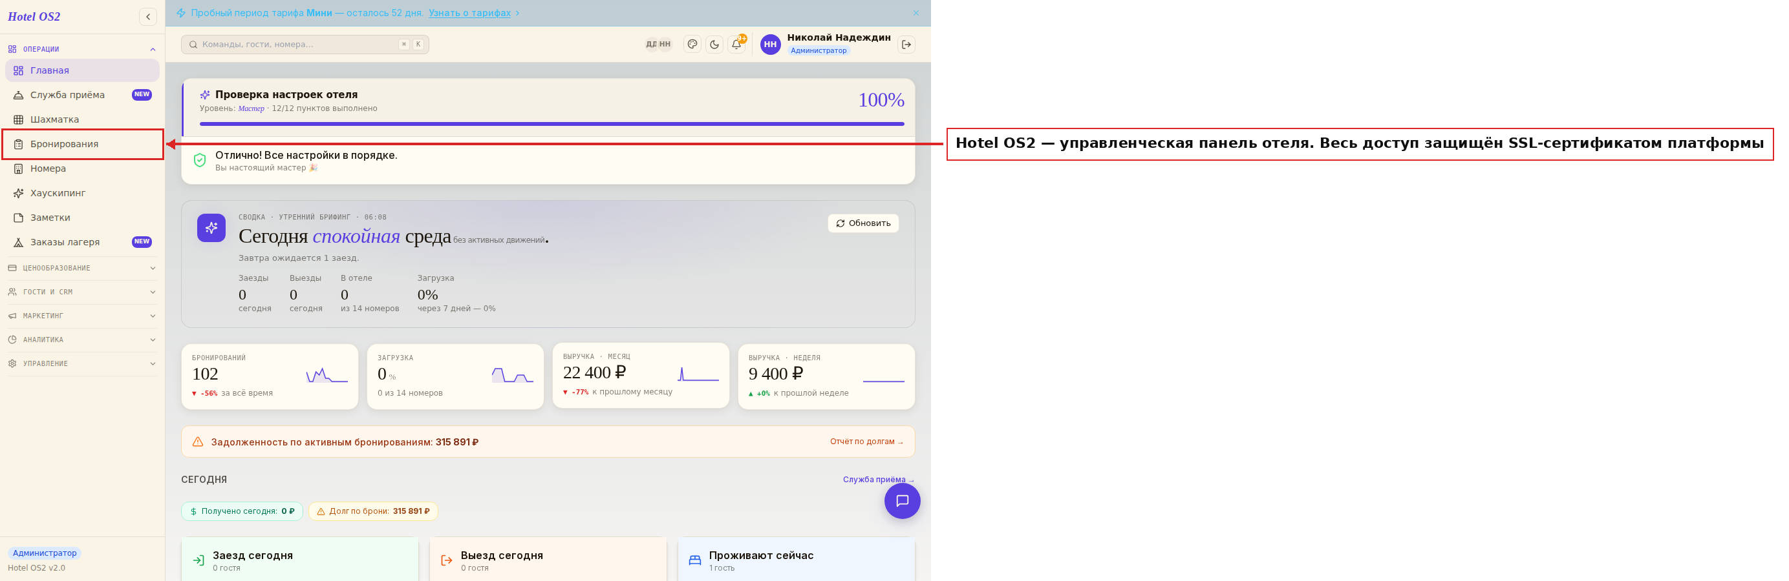Viewport: 1789px width, 581px height.
Task: Click the Мастер level label
Action: pos(252,109)
